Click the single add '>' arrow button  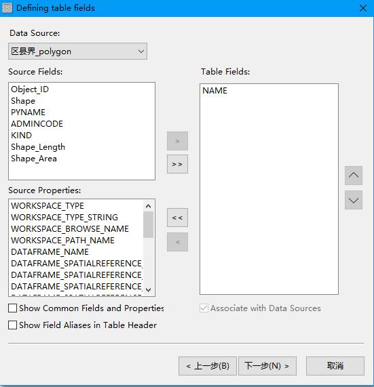pyautogui.click(x=177, y=141)
